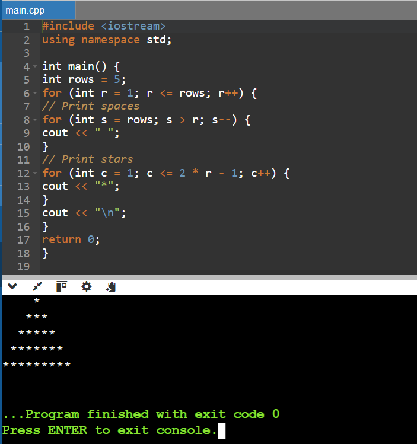Click '...Program finished with exit code 0'

(x=141, y=414)
